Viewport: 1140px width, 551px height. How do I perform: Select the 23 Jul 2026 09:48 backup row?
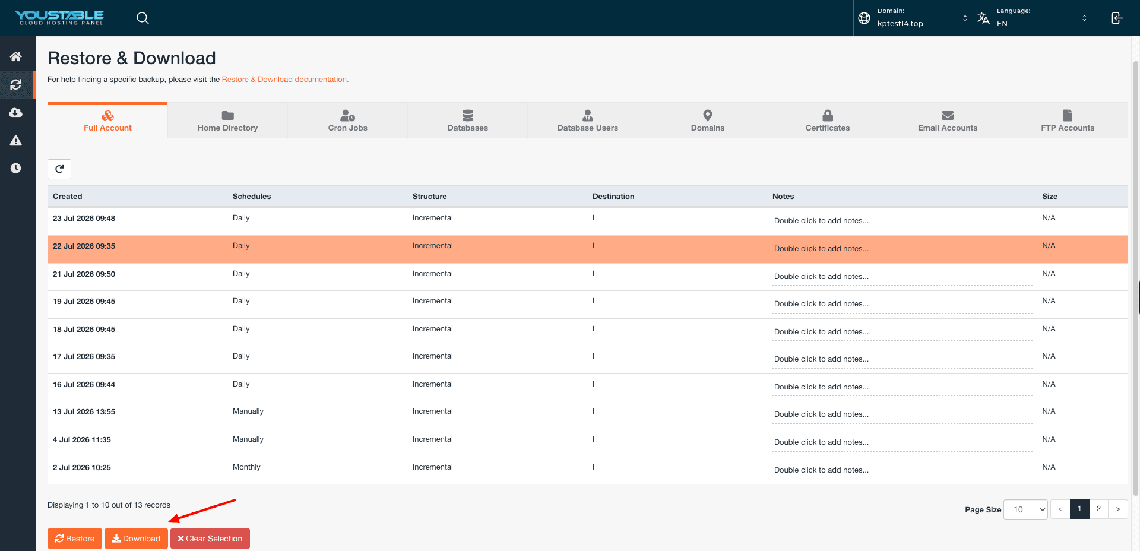coord(587,221)
